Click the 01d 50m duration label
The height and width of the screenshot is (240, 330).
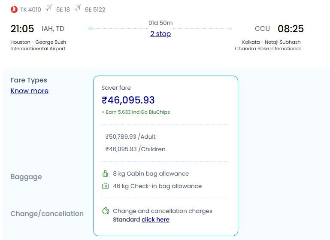[160, 23]
